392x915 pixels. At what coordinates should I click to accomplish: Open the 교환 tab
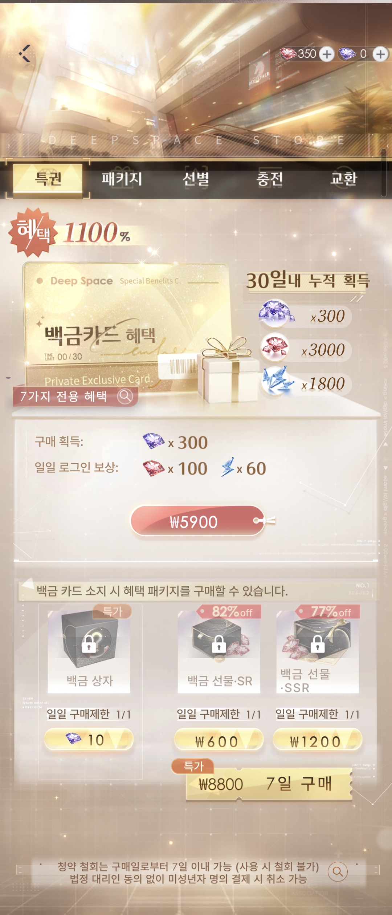coord(343,179)
